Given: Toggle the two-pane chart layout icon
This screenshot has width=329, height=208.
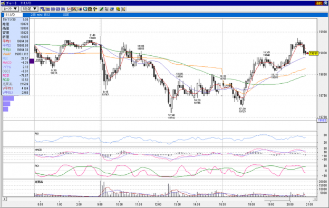Looking at the screenshot, I should point(53,9).
